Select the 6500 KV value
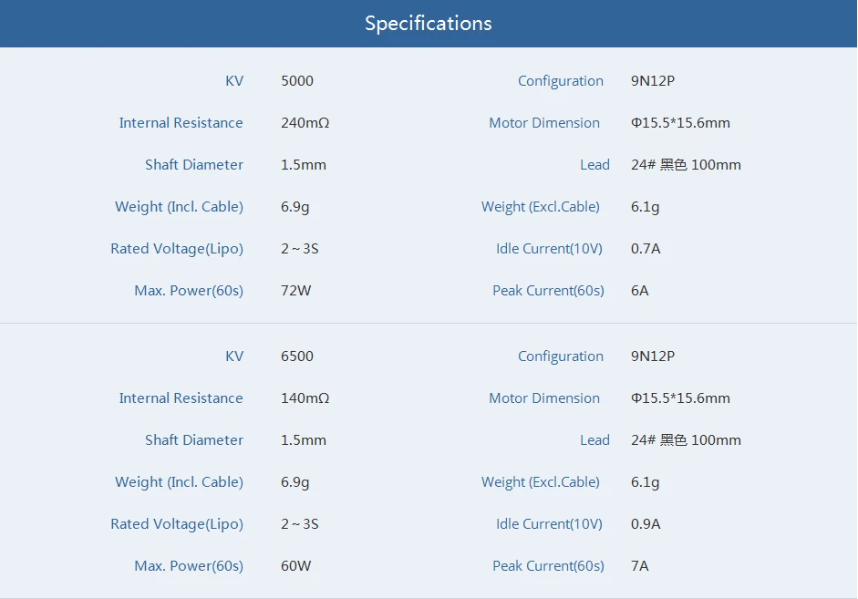Image resolution: width=858 pixels, height=599 pixels. tap(296, 356)
